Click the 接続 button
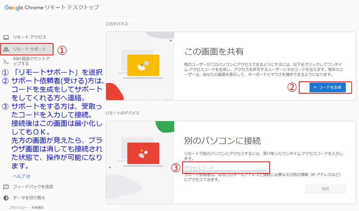 (x=325, y=189)
